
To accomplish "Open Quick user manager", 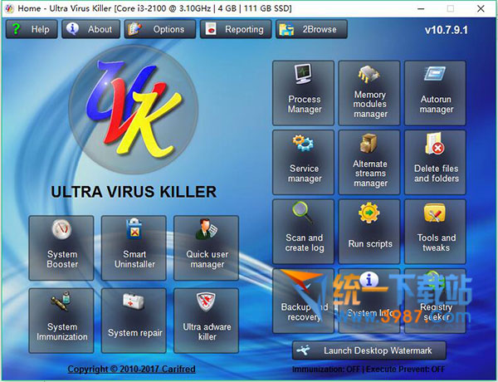I will pyautogui.click(x=206, y=248).
